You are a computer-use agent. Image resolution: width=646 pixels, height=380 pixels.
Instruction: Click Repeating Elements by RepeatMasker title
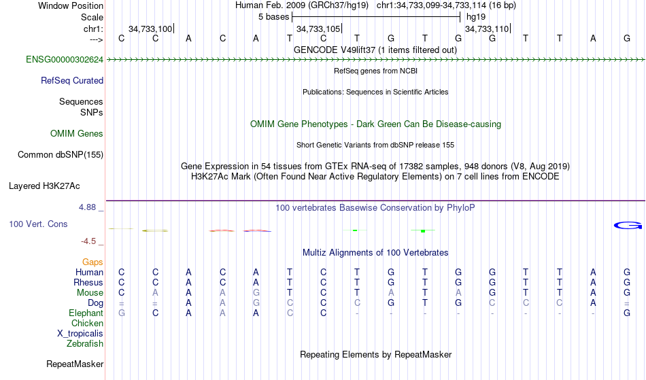pyautogui.click(x=375, y=355)
